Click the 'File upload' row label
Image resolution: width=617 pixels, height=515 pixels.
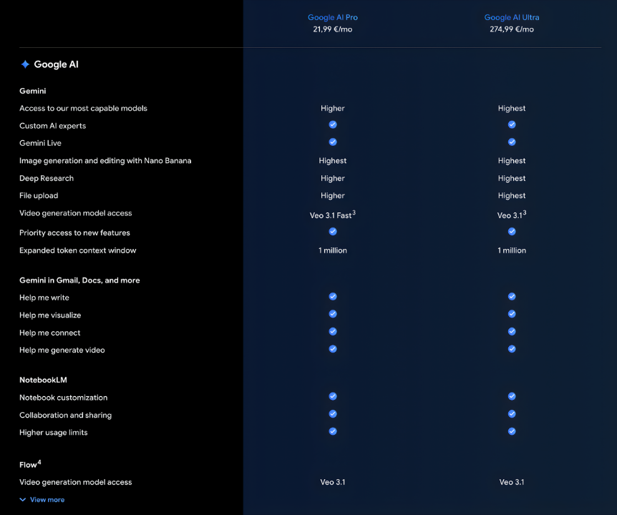(x=39, y=195)
